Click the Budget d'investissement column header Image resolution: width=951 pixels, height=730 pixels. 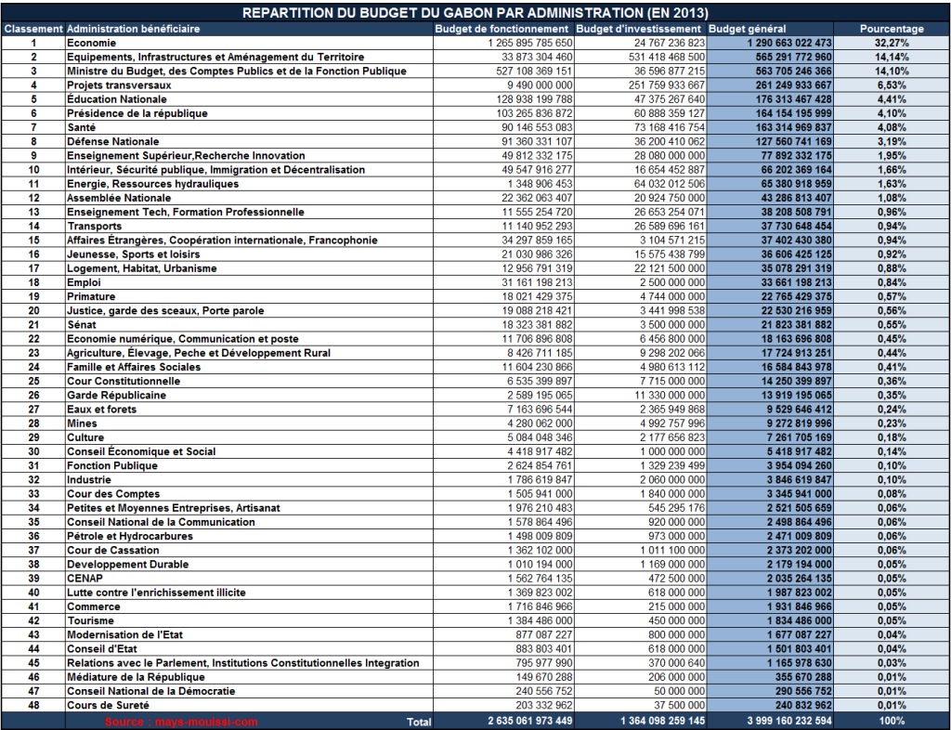click(641, 29)
